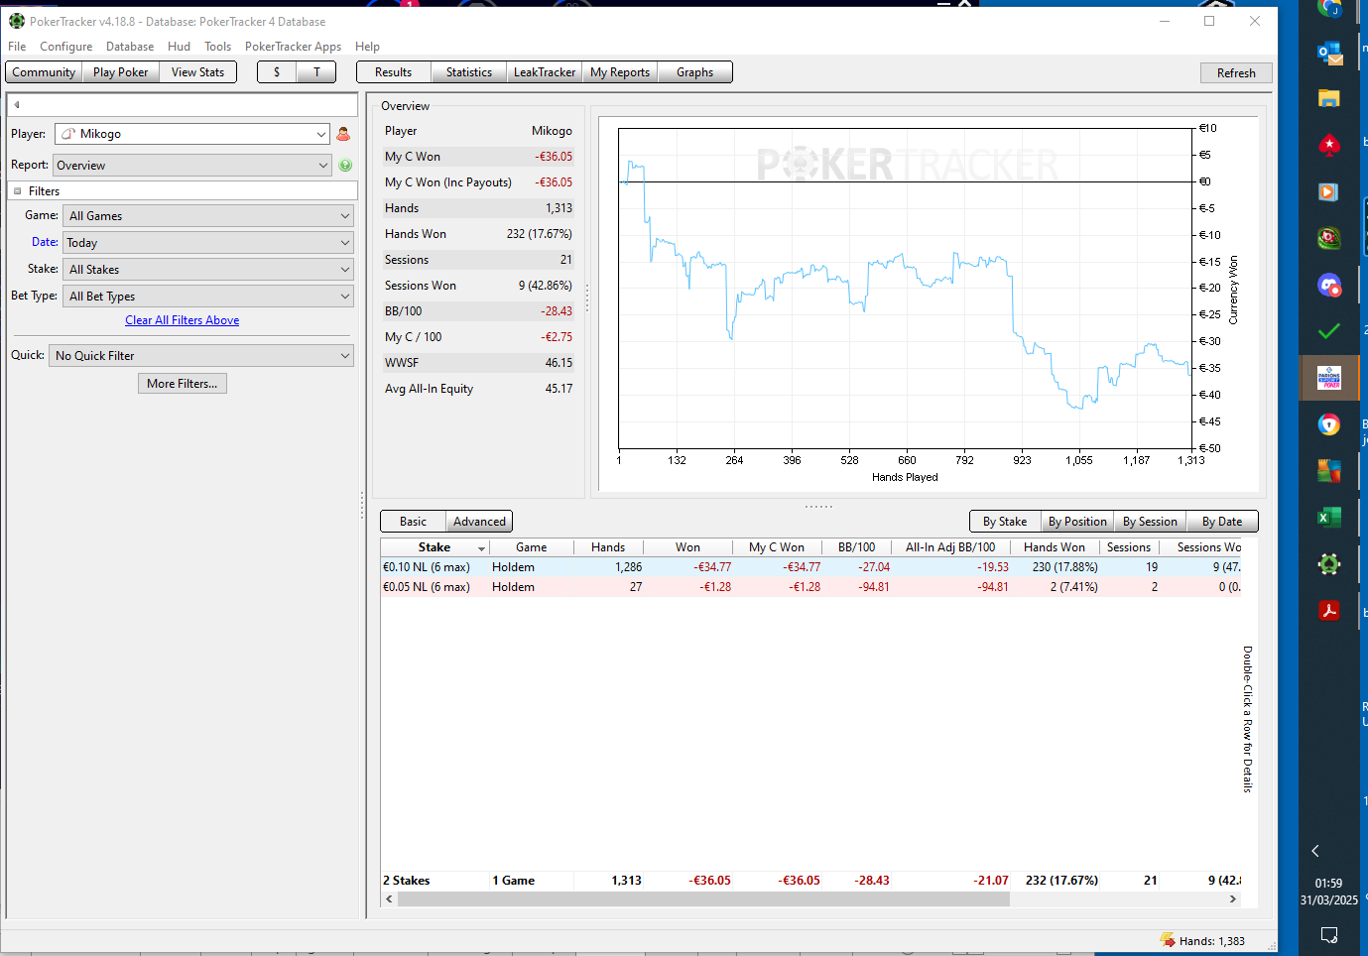This screenshot has height=956, width=1368.
Task: Select the Advanced report view
Action: [x=479, y=522]
